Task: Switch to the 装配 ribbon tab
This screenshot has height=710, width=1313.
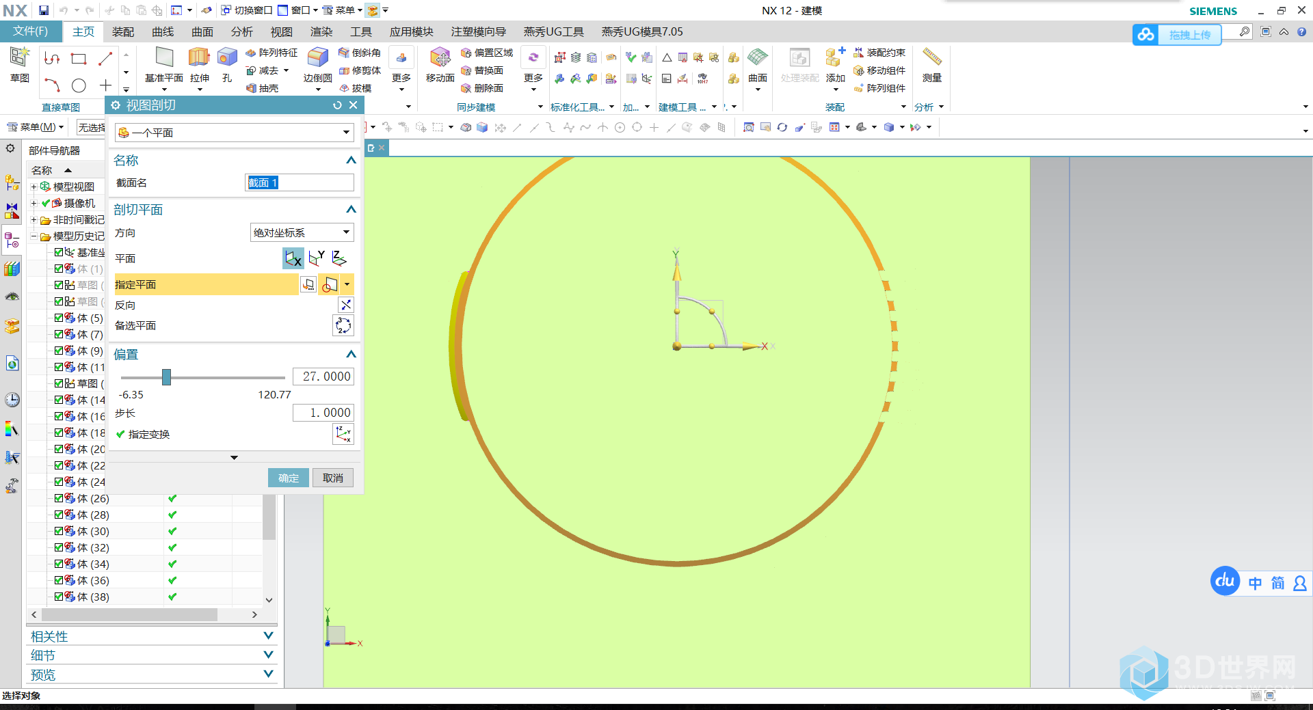Action: (123, 32)
